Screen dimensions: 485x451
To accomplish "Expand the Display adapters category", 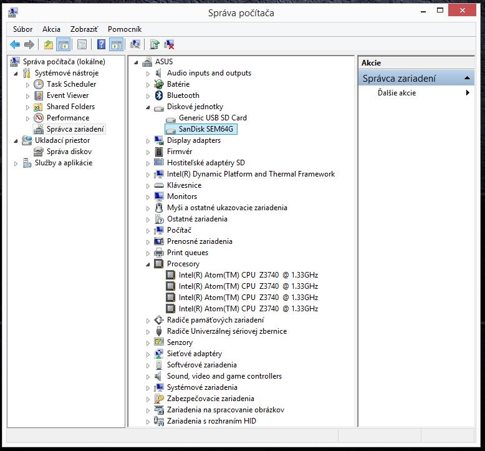I will 148,140.
